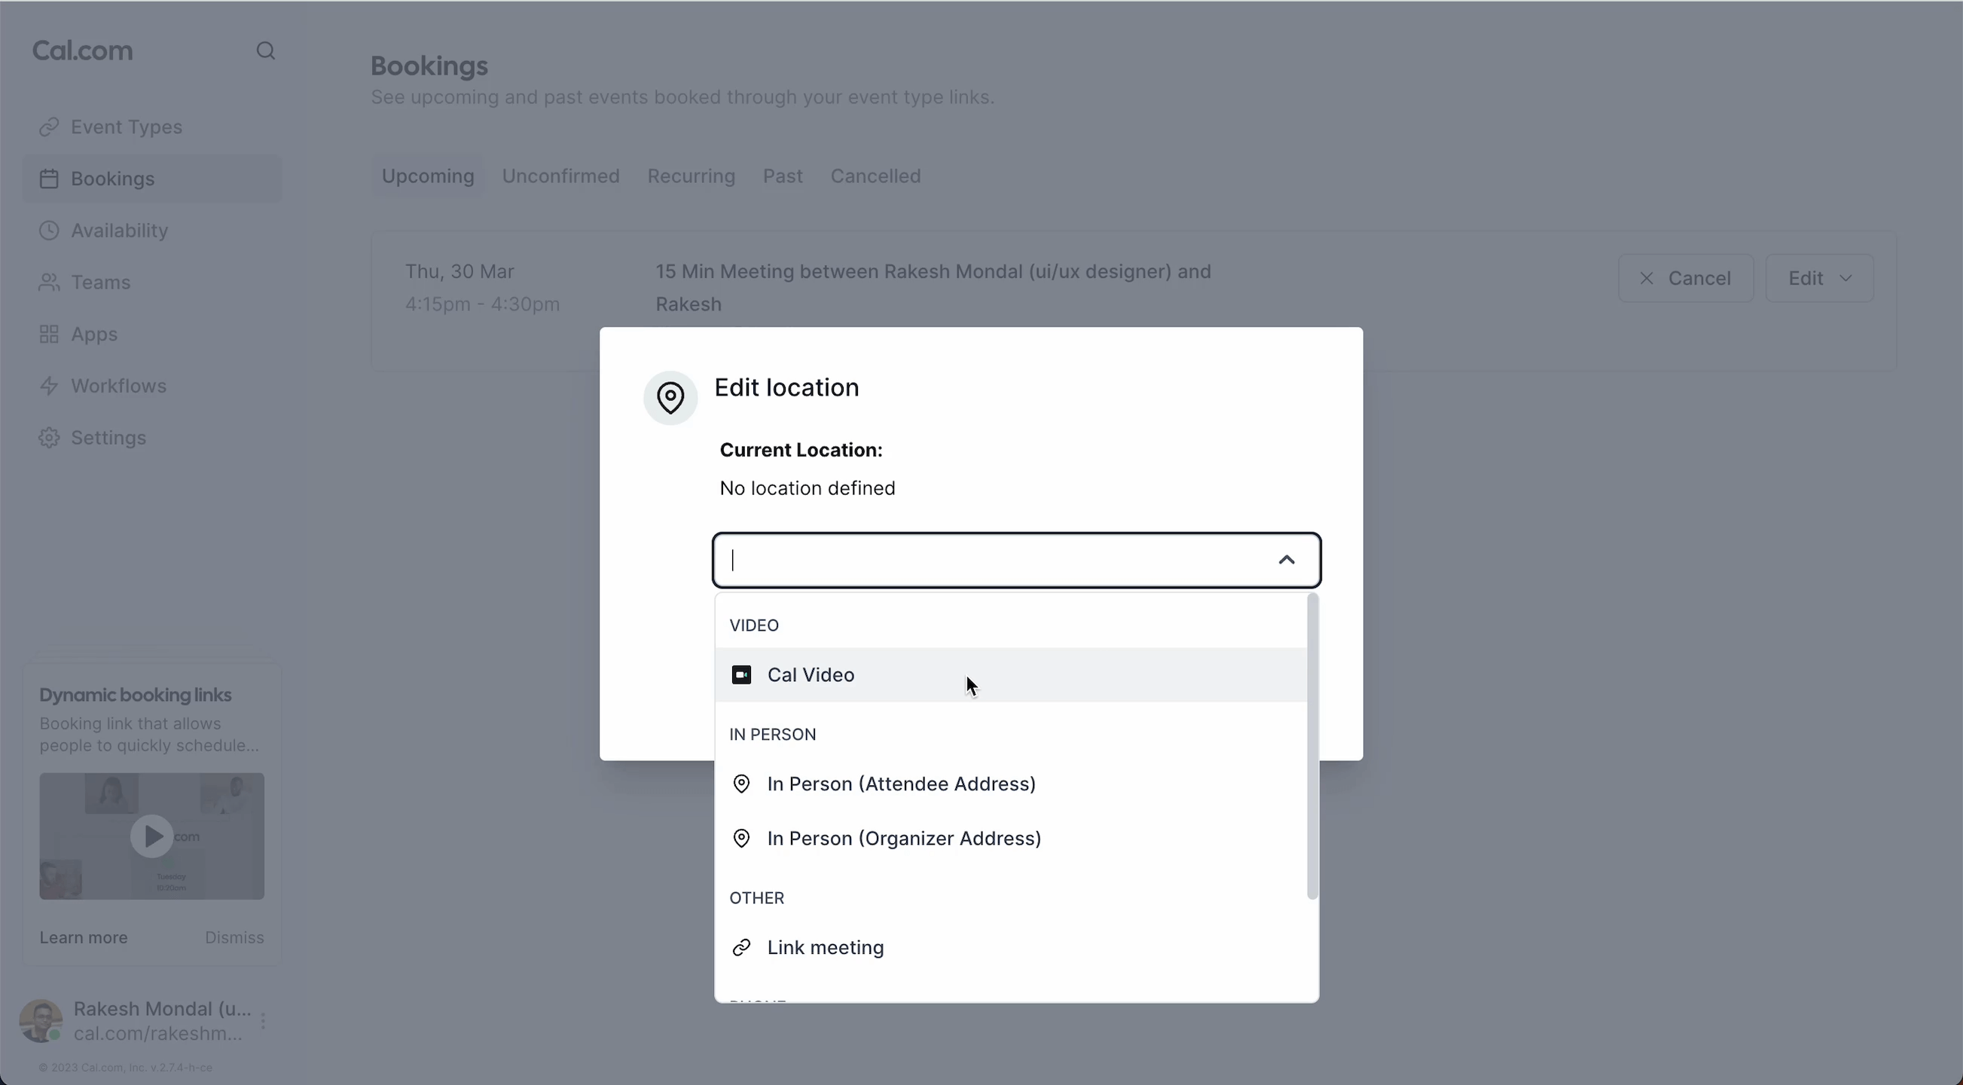Play the dynamic booking links video
The width and height of the screenshot is (1963, 1085).
pyautogui.click(x=151, y=836)
